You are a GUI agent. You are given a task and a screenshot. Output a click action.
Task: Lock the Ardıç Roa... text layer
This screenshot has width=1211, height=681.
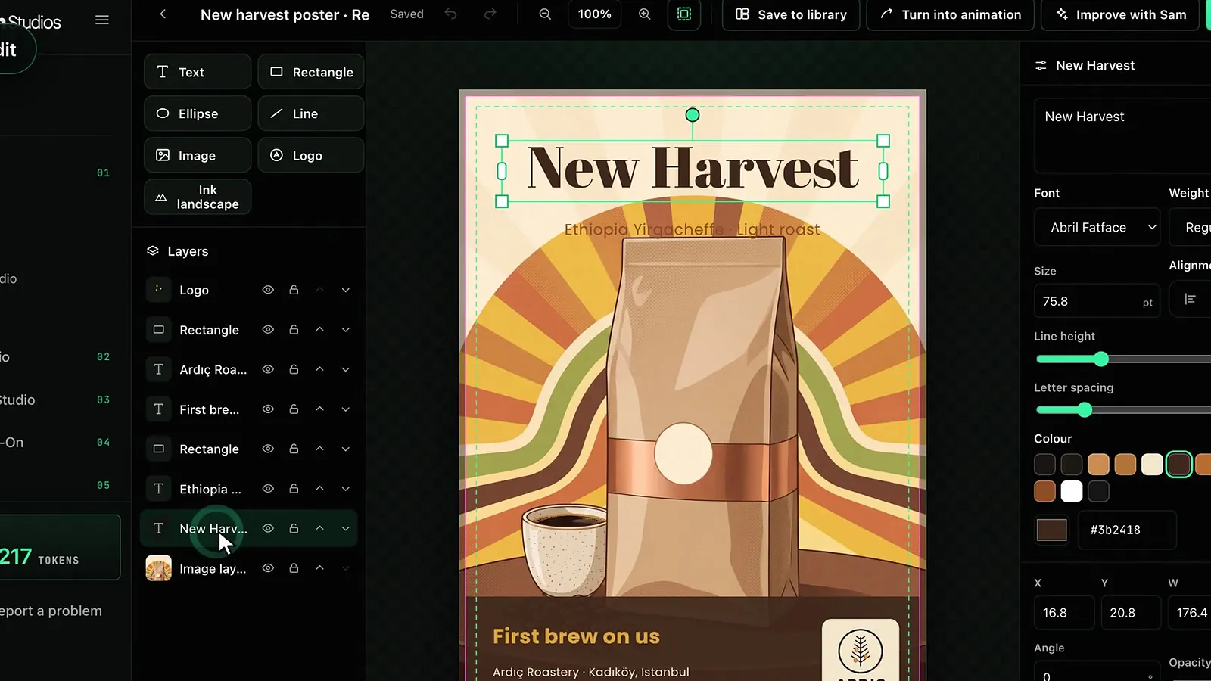click(294, 369)
